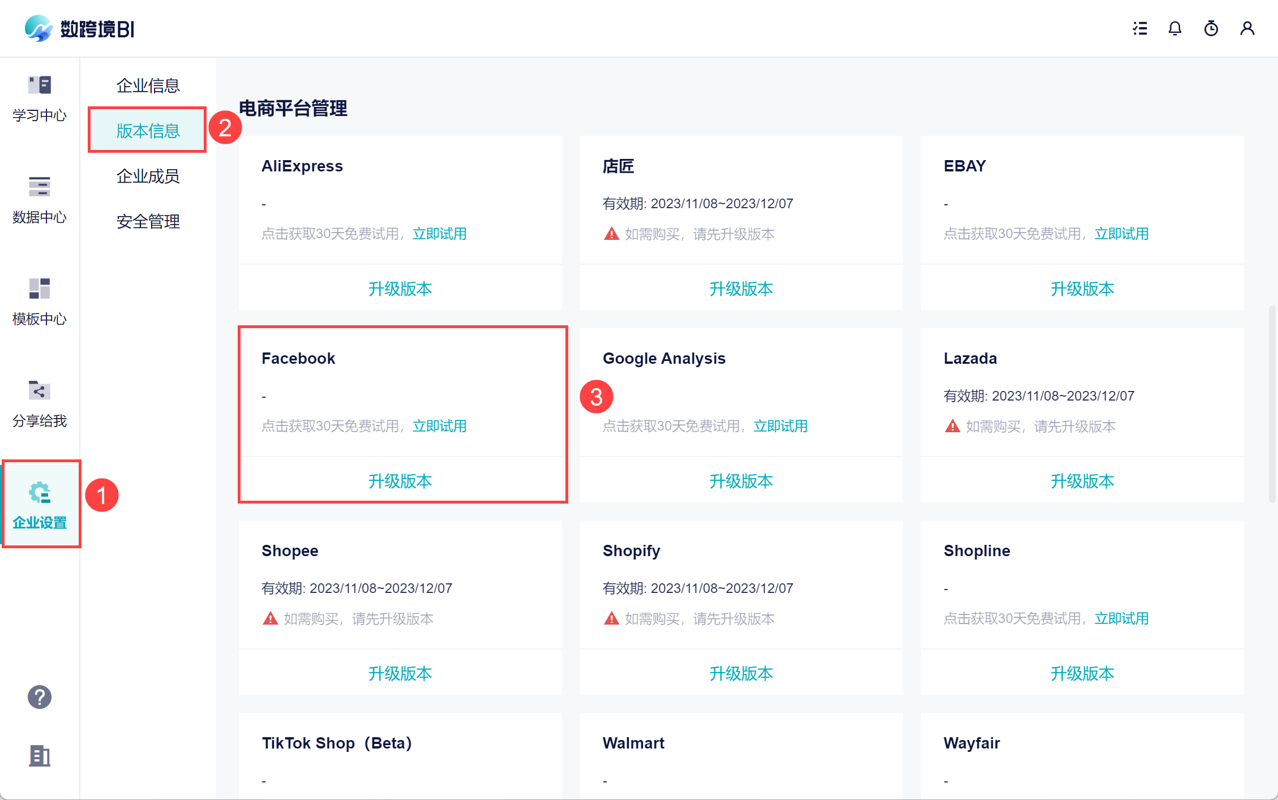The image size is (1278, 800).
Task: Click 升级版本 under Shopify card
Action: pos(740,673)
